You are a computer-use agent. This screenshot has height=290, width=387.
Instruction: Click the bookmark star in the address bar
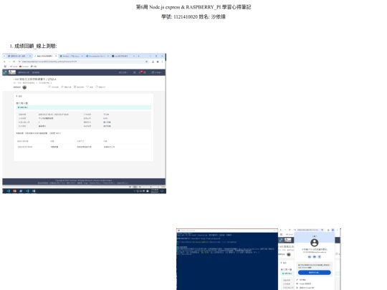click(147, 62)
